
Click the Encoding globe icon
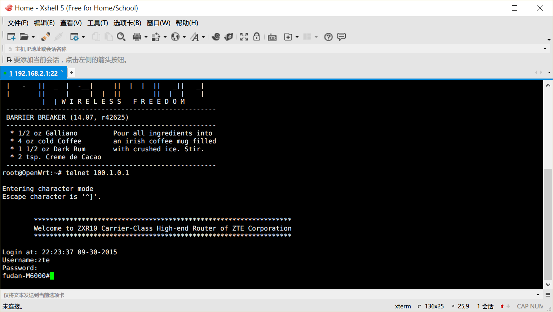175,37
